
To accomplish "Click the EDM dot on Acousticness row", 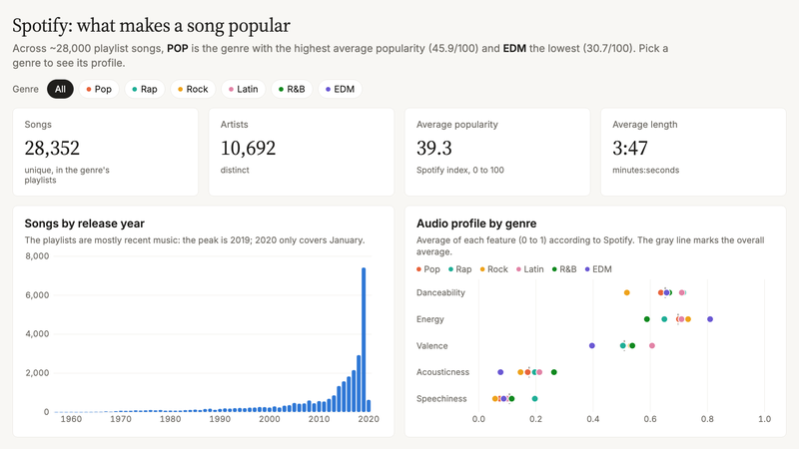I will click(500, 372).
